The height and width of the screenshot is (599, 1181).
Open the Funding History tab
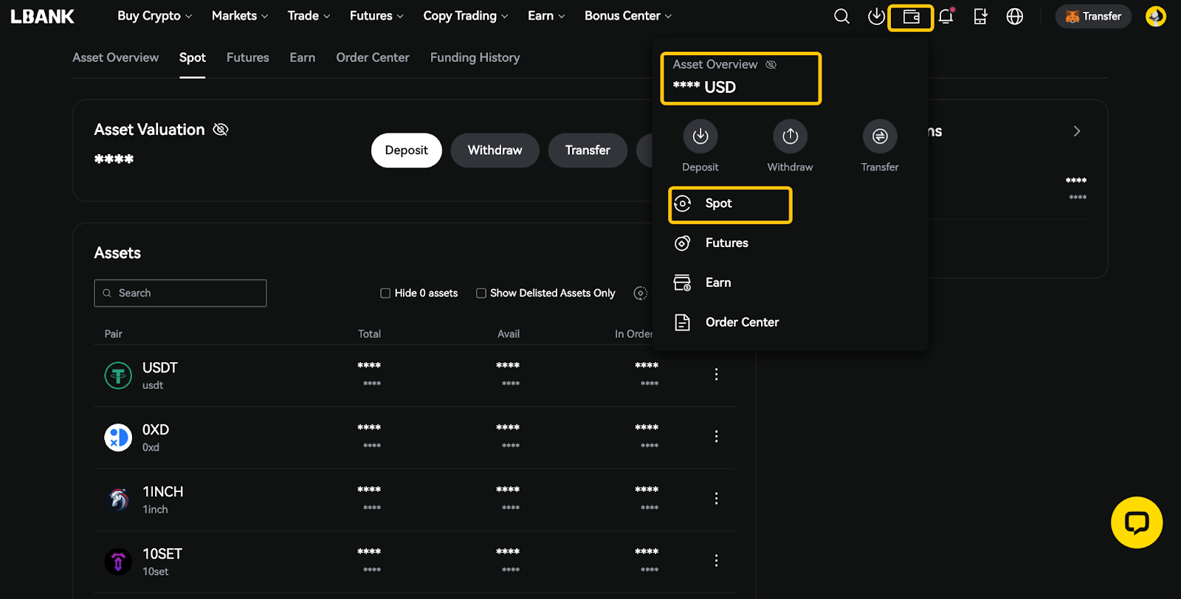[475, 58]
